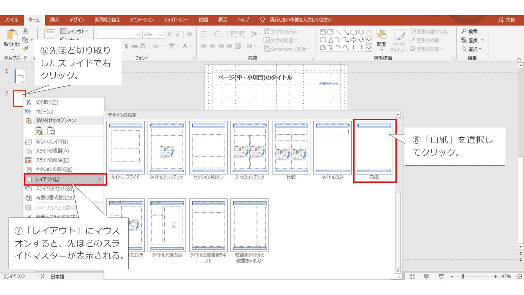Click the Share (共有) button
The width and height of the screenshot is (524, 295).
[507, 20]
